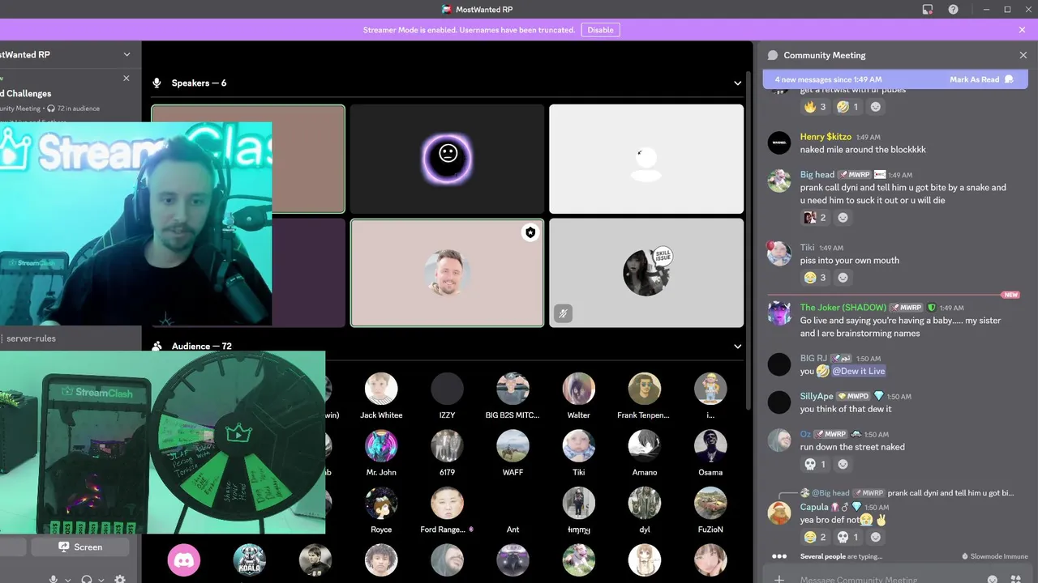Open Henry $kitzo's profile from username
Viewport: 1038px width, 583px height.
pyautogui.click(x=826, y=137)
